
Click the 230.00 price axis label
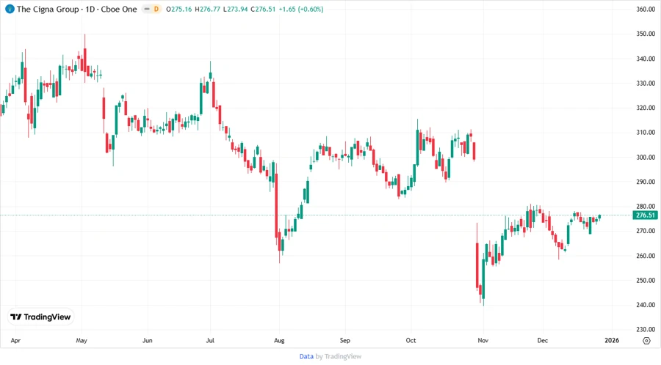click(x=646, y=329)
